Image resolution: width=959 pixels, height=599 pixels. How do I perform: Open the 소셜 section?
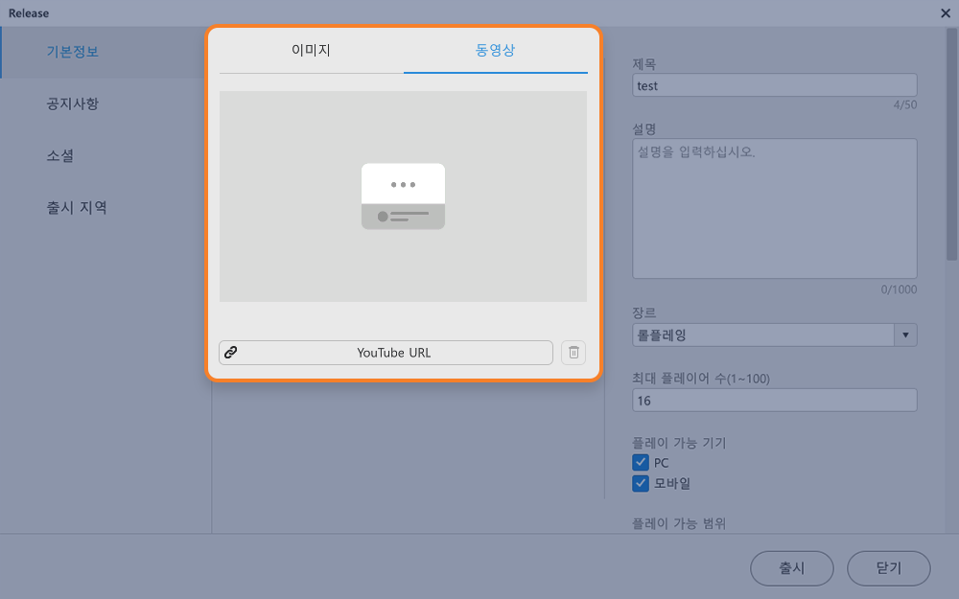[x=59, y=156]
